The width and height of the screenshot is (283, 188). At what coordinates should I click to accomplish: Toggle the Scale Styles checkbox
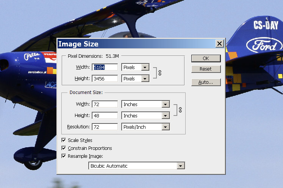click(64, 140)
